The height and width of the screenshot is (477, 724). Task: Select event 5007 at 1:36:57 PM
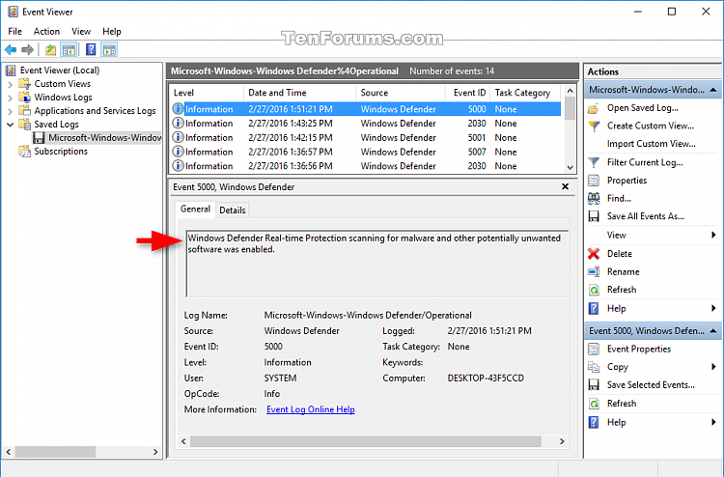pyautogui.click(x=366, y=152)
